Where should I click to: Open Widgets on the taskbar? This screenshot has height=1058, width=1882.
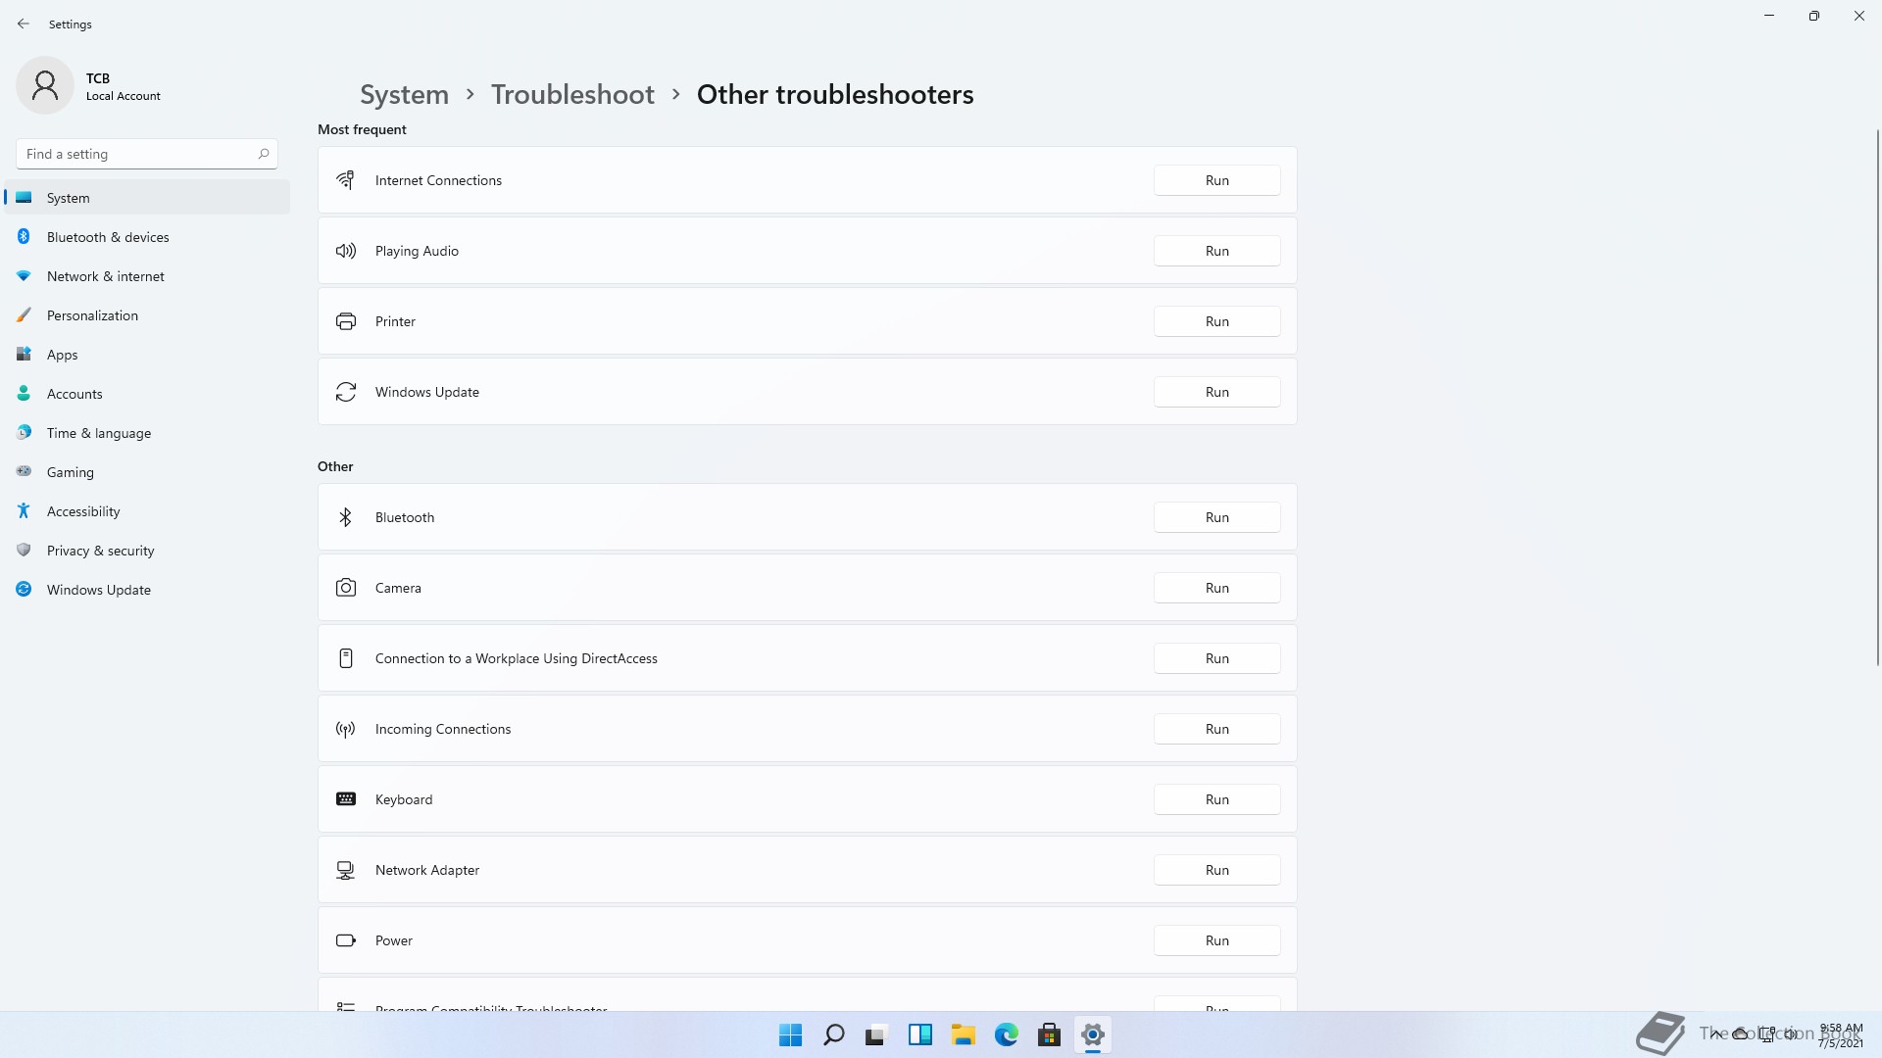(x=919, y=1034)
